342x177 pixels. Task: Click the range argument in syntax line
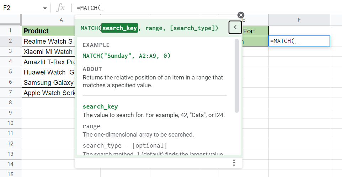tap(154, 28)
